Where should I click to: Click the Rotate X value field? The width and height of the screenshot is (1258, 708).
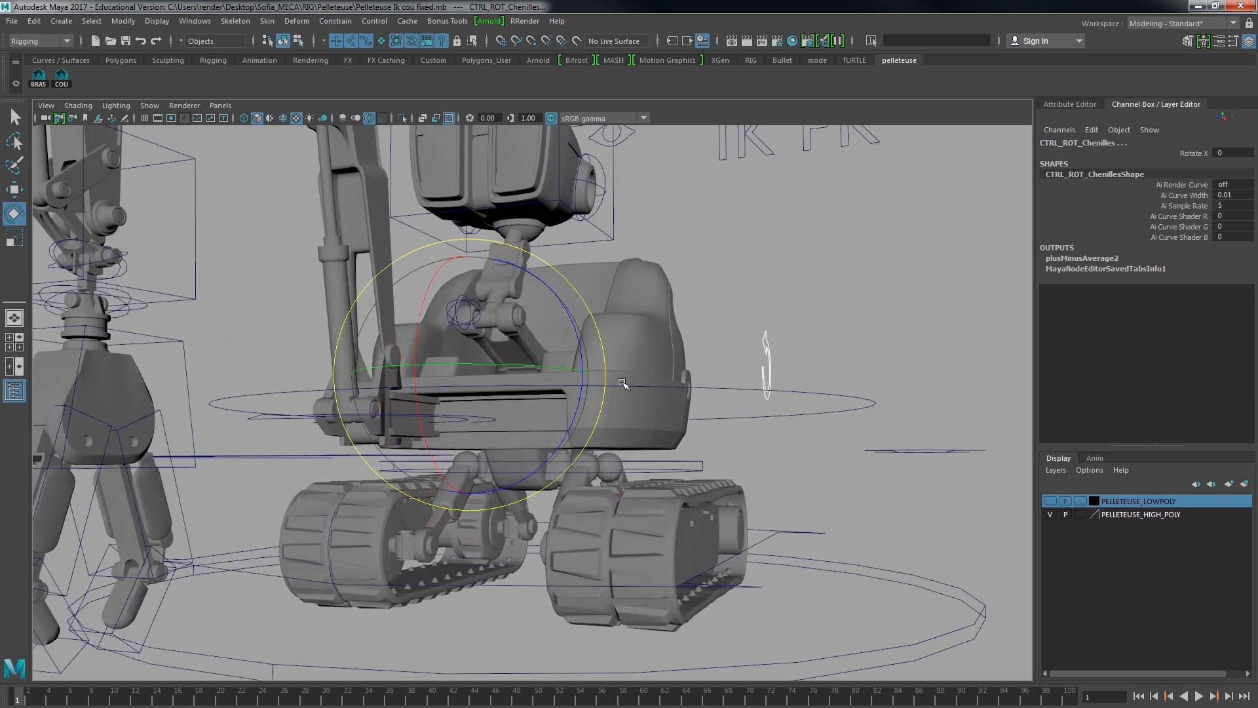coord(1232,153)
